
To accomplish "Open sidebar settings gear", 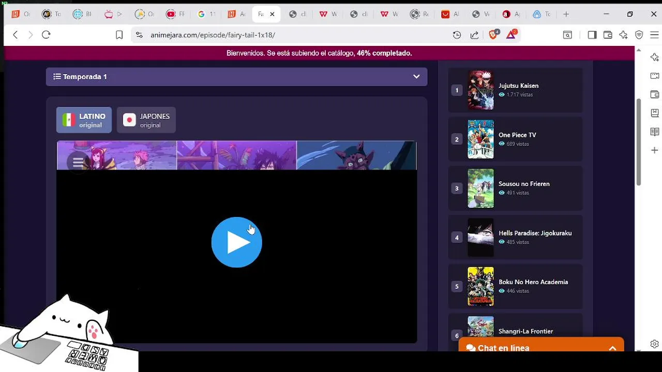I will point(655,344).
